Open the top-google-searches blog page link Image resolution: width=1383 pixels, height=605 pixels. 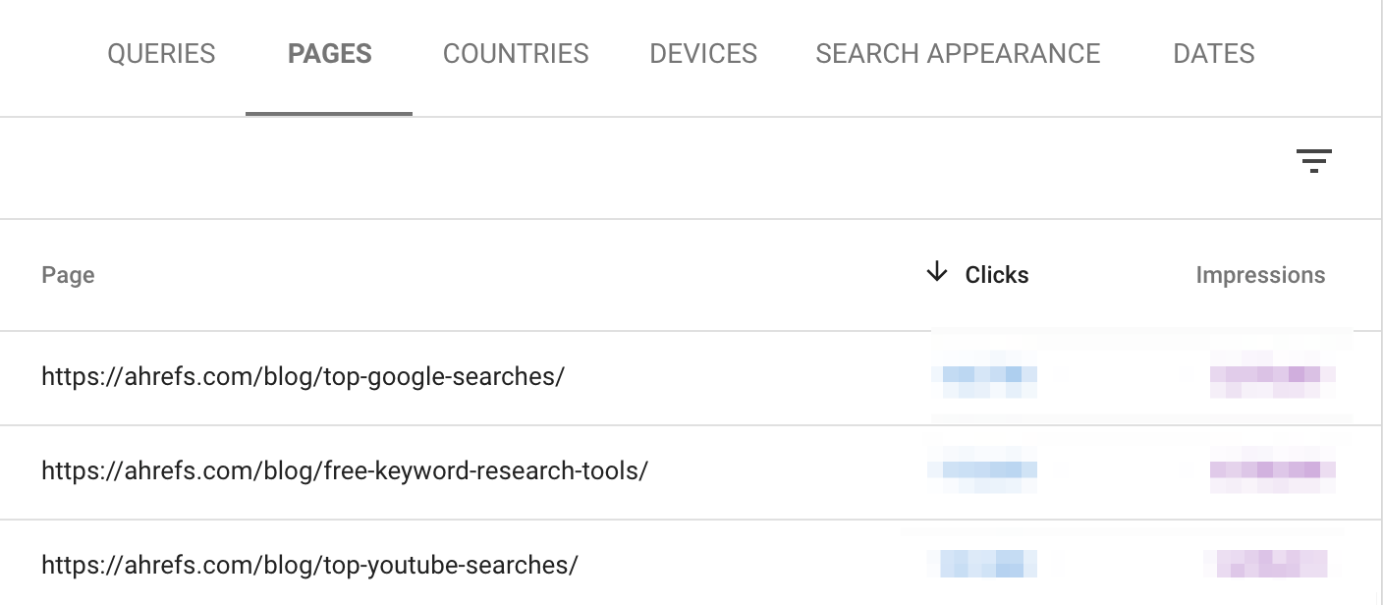click(x=301, y=377)
